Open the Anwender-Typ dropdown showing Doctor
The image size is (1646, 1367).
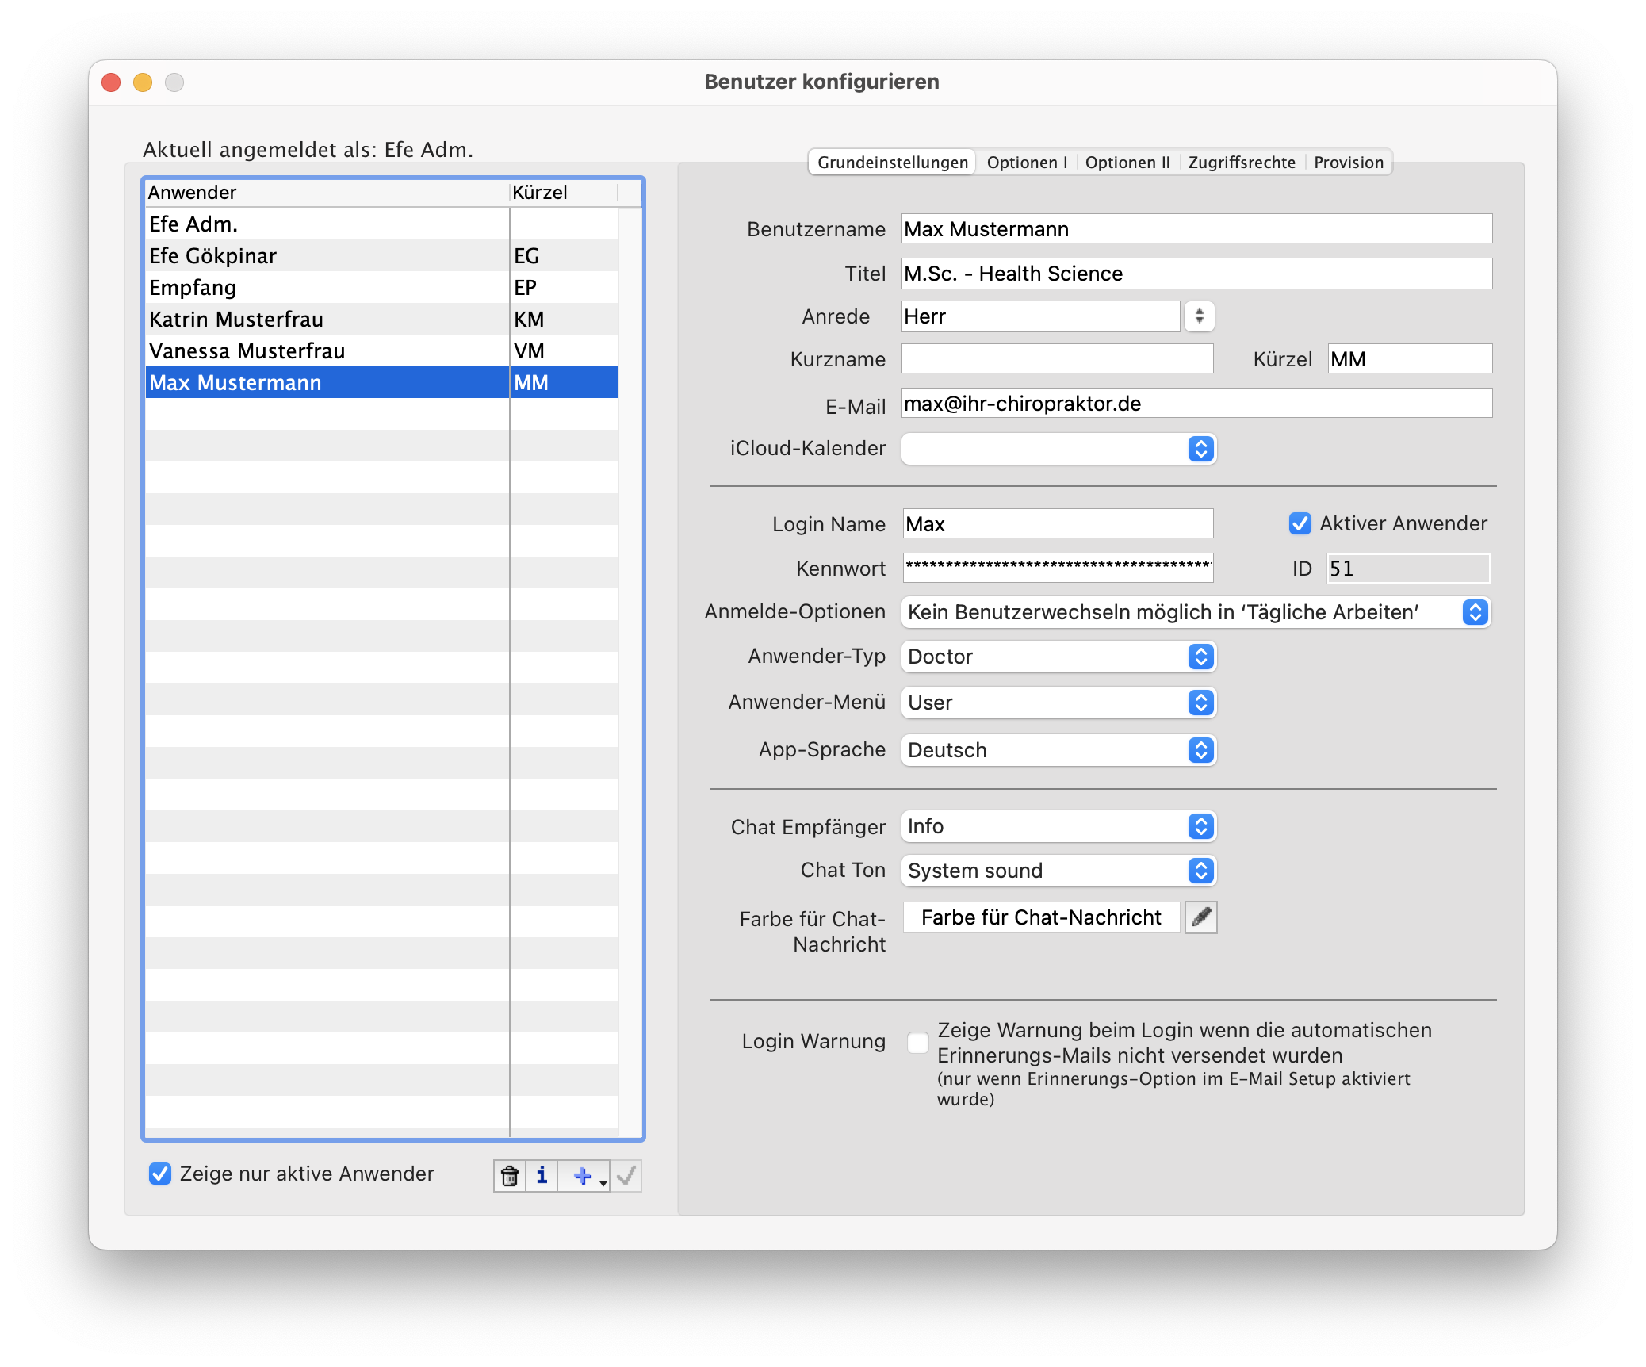tap(1058, 657)
